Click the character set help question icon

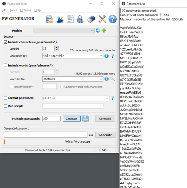coord(113,56)
